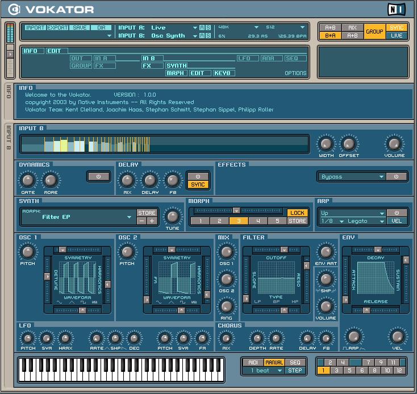Toggle the Delay power button
Image resolution: width=417 pixels, height=394 pixels.
coord(198,176)
